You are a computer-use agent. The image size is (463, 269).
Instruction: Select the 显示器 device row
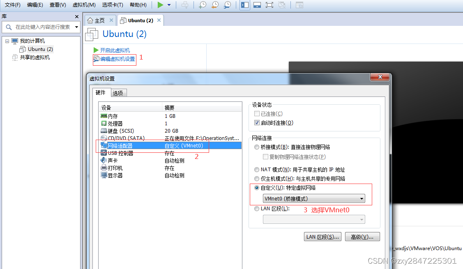[171, 175]
